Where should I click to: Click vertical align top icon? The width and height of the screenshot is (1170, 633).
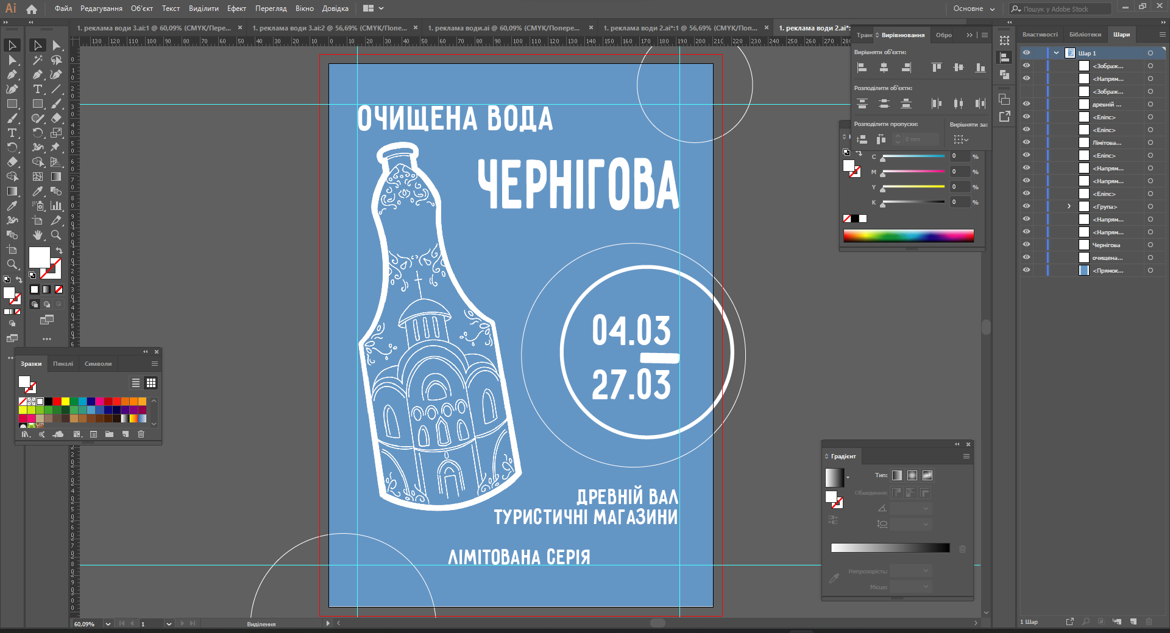pyautogui.click(x=936, y=68)
